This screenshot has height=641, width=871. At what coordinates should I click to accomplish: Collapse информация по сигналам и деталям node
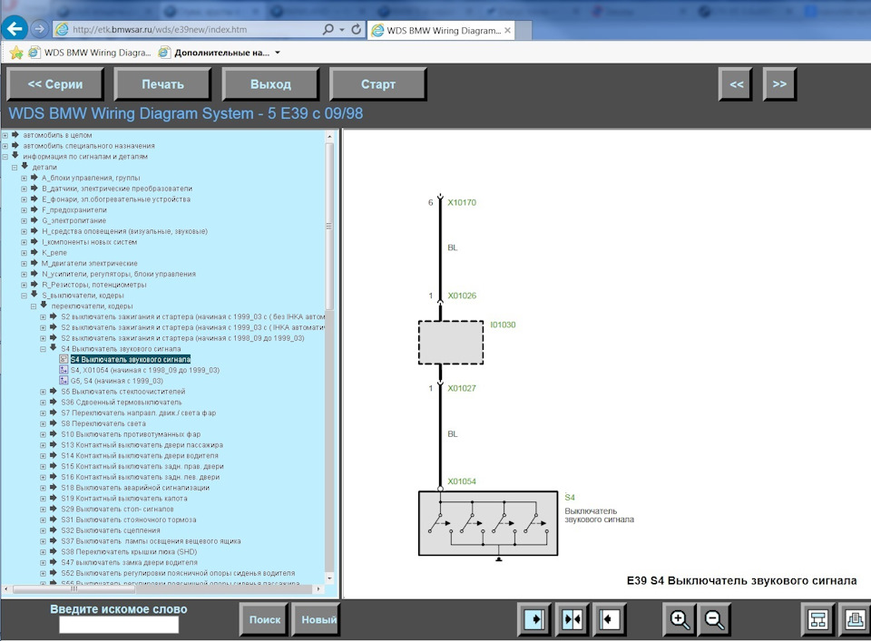tap(5, 157)
